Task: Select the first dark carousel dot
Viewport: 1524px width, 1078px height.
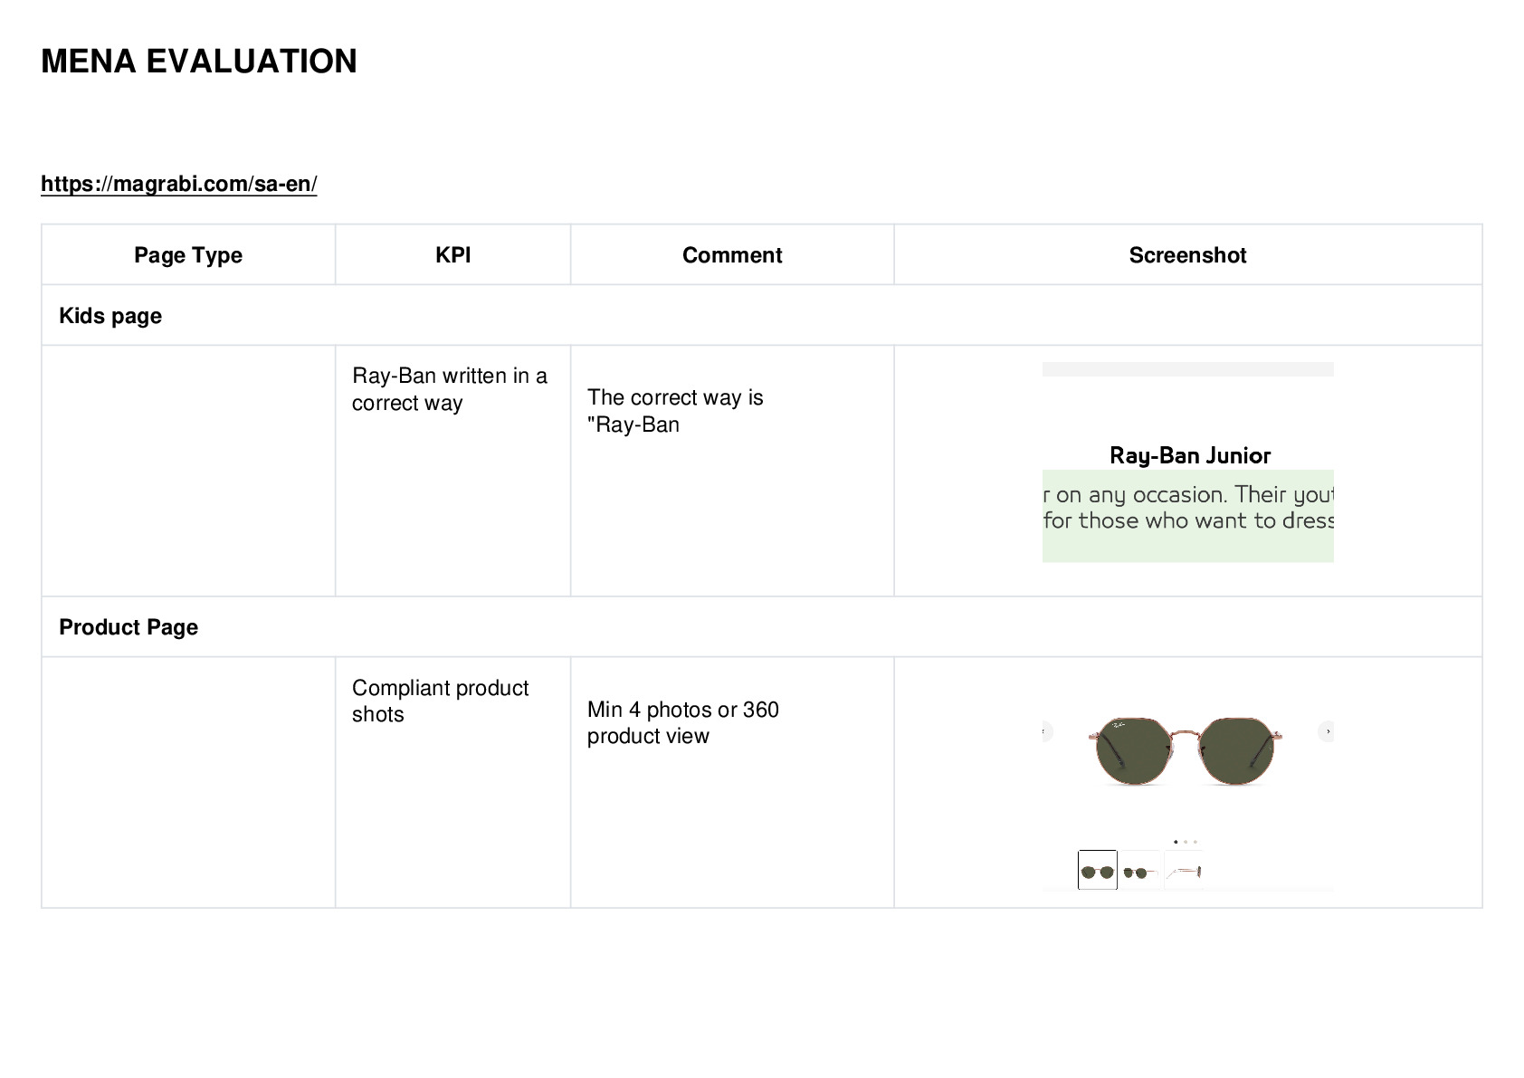Action: click(1176, 842)
